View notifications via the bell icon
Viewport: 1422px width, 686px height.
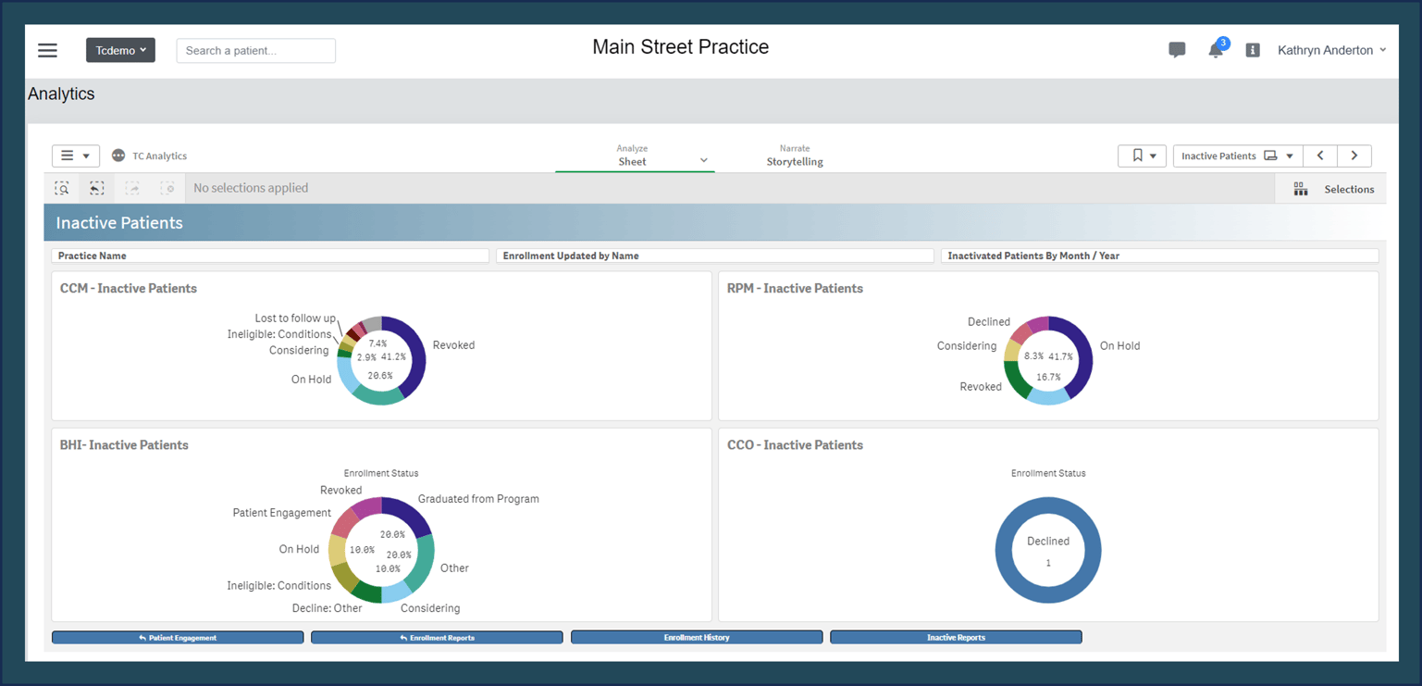1216,50
